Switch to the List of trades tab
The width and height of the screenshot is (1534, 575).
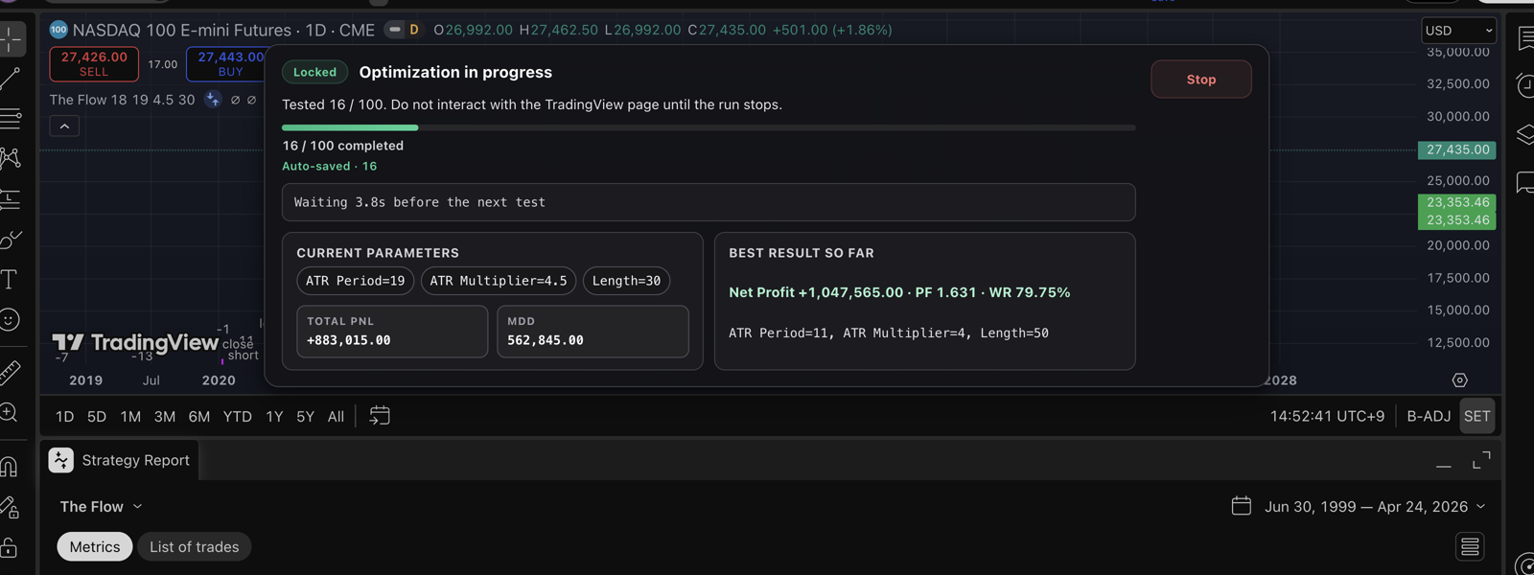[x=194, y=547]
